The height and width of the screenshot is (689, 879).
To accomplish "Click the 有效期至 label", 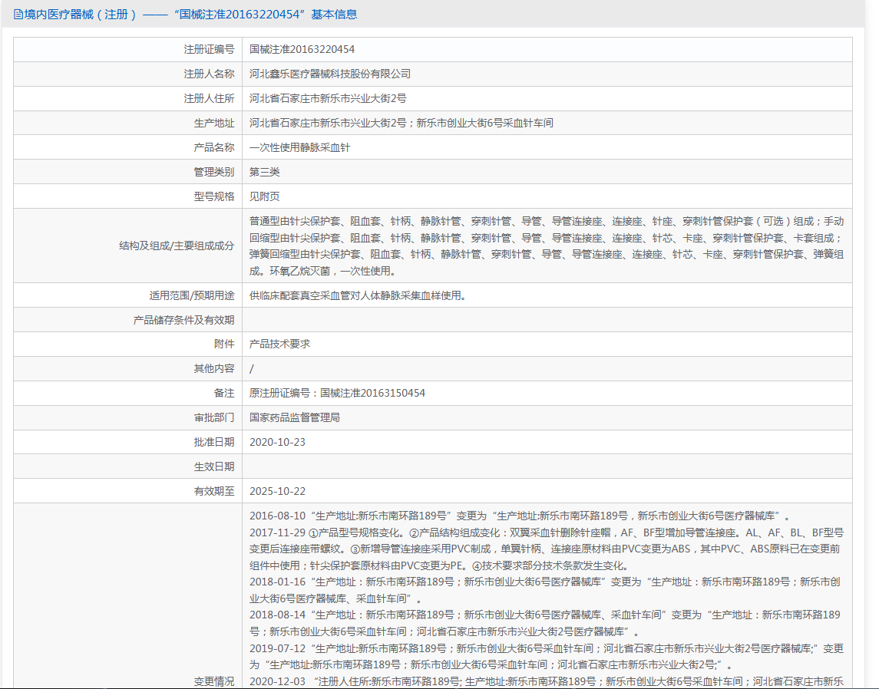I will tap(214, 491).
